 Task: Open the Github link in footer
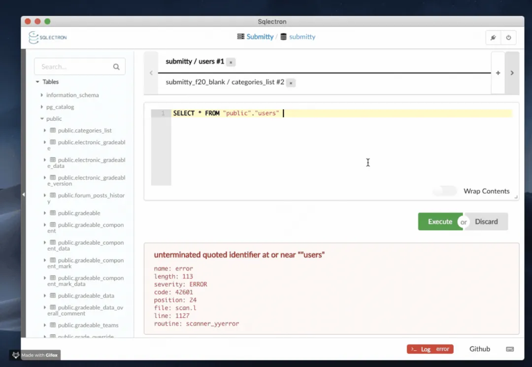[x=479, y=349]
